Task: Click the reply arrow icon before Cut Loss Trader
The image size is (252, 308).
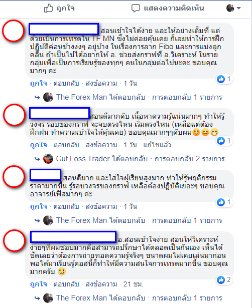Action: (37, 159)
